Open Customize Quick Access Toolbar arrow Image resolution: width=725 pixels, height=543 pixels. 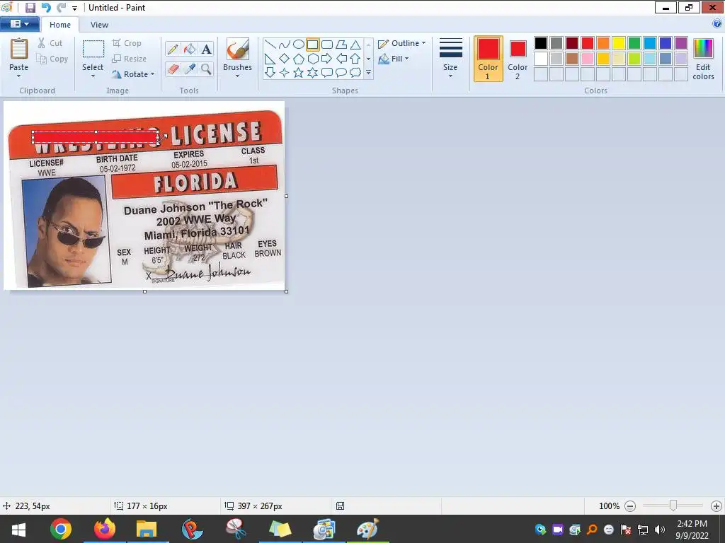tap(74, 8)
